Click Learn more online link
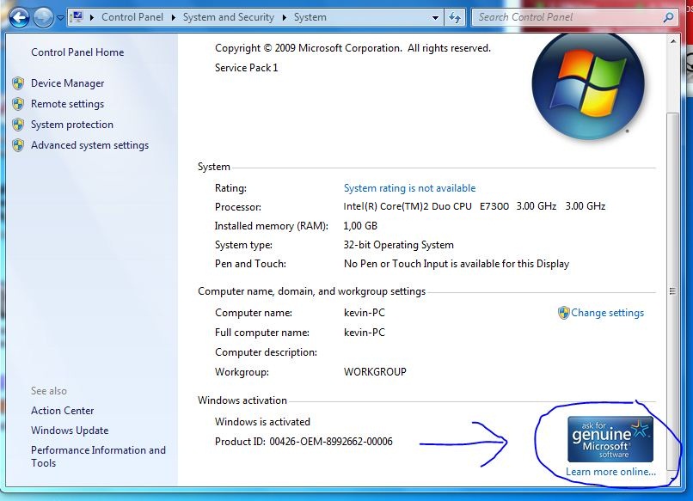 [610, 472]
